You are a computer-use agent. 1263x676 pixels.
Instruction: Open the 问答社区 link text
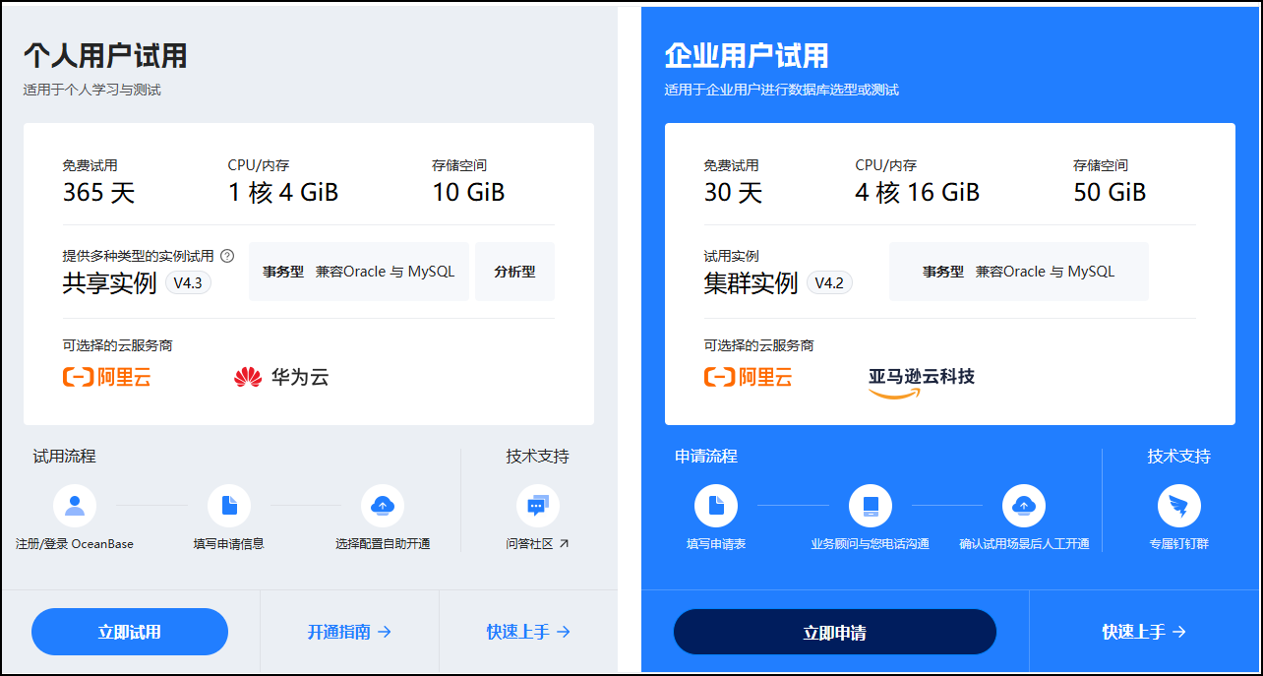[538, 543]
